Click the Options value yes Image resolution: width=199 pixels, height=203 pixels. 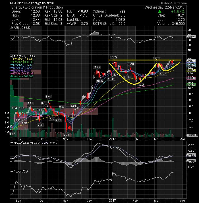pos(123,11)
